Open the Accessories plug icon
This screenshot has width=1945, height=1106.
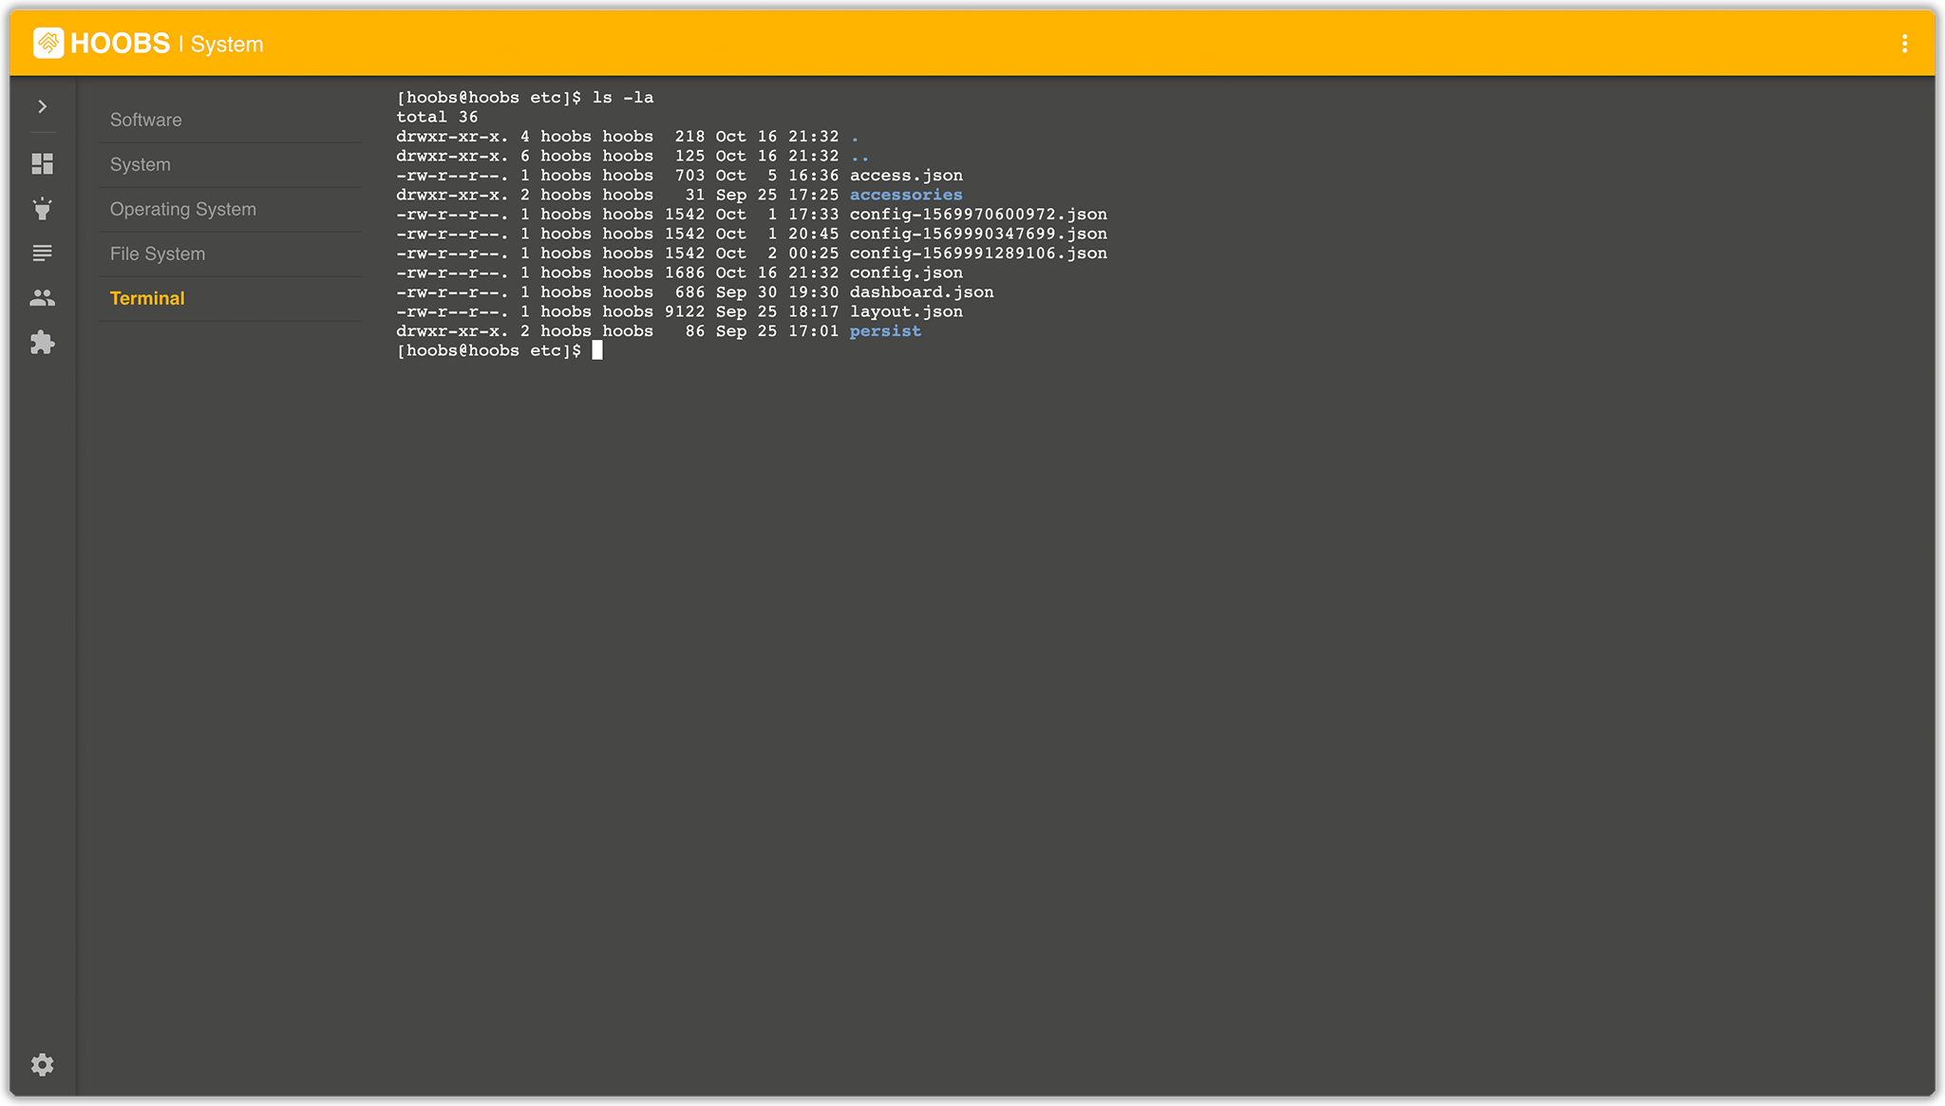43,209
